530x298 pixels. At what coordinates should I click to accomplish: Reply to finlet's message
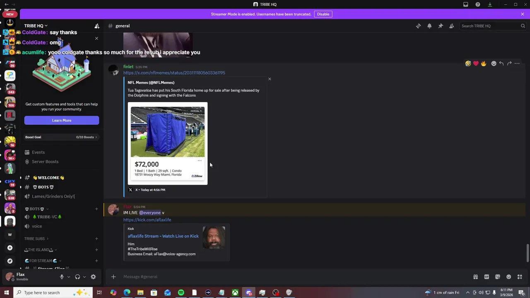pos(501,63)
